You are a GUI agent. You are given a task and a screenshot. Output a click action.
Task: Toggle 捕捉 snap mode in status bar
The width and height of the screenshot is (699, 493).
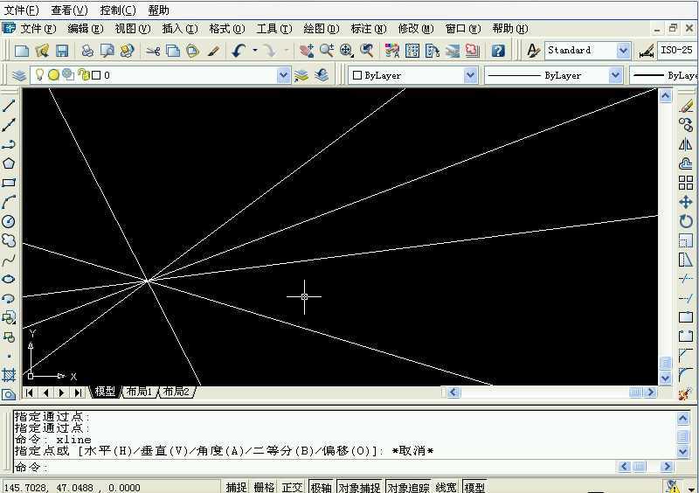(x=236, y=487)
